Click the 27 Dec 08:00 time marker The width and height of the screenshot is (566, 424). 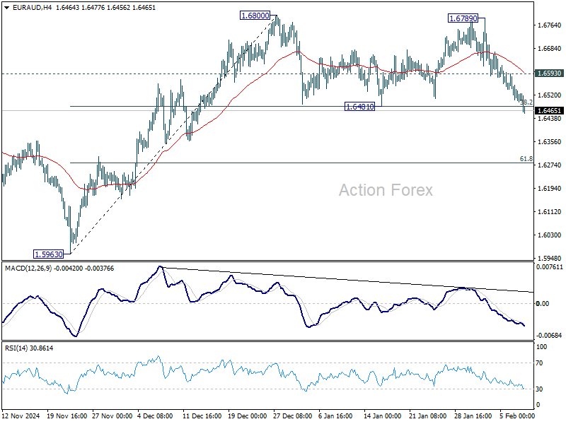point(292,416)
